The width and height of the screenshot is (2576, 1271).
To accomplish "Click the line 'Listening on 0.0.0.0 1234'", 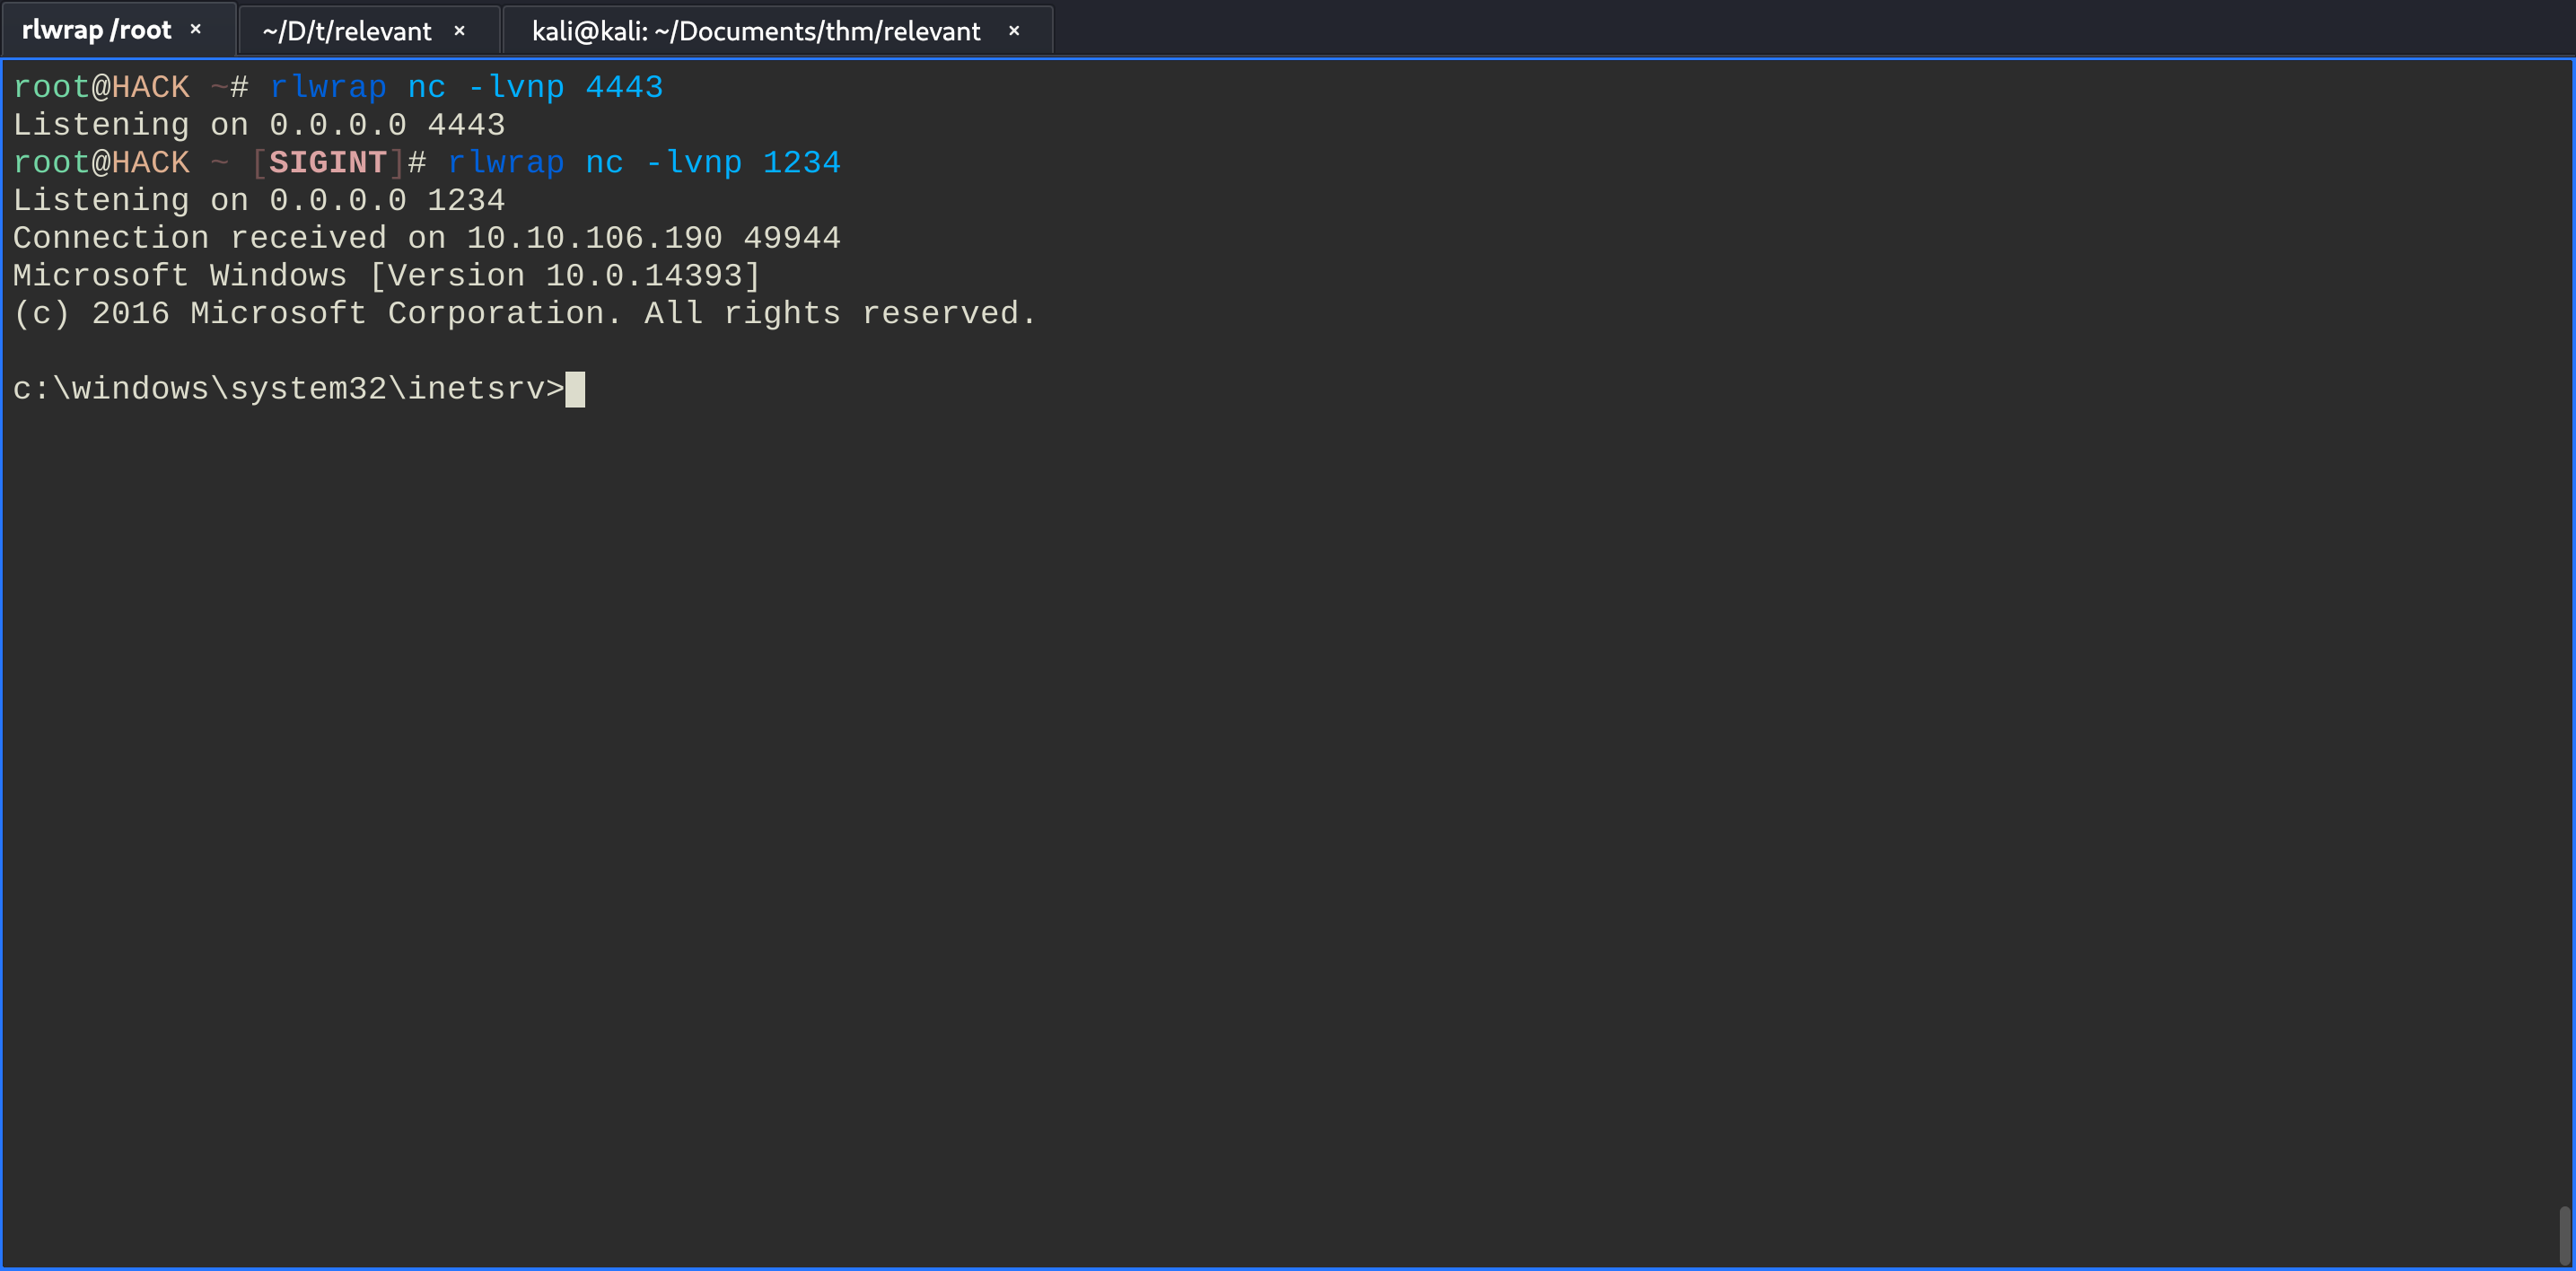I will pos(259,200).
